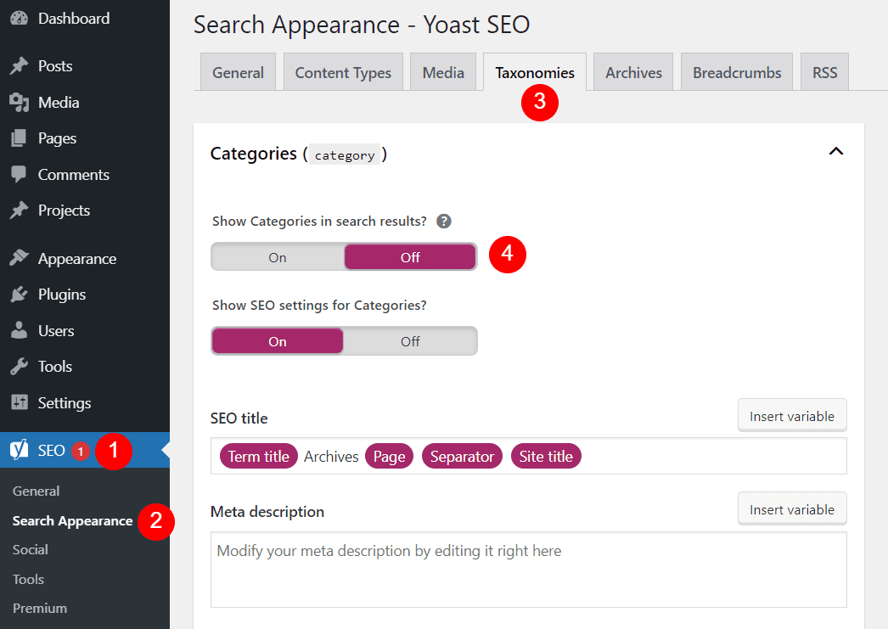The height and width of the screenshot is (629, 888).
Task: Open the Breadcrumbs tab
Action: [737, 72]
